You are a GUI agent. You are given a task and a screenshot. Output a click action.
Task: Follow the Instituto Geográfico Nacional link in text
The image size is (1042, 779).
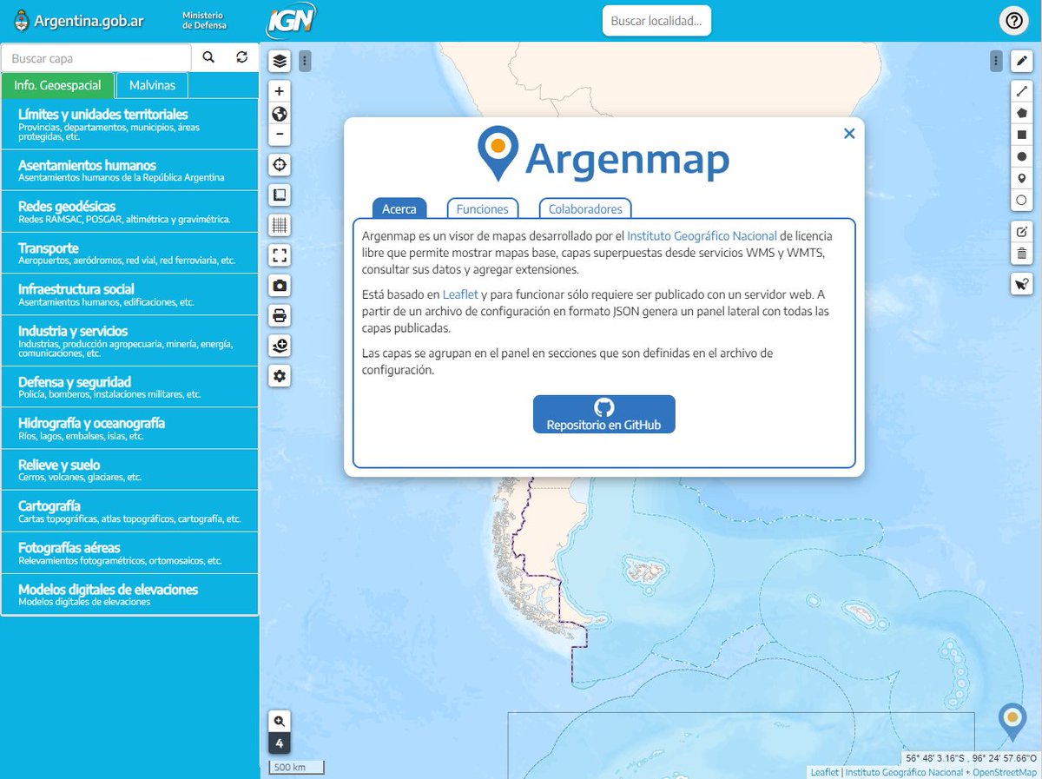click(x=702, y=235)
